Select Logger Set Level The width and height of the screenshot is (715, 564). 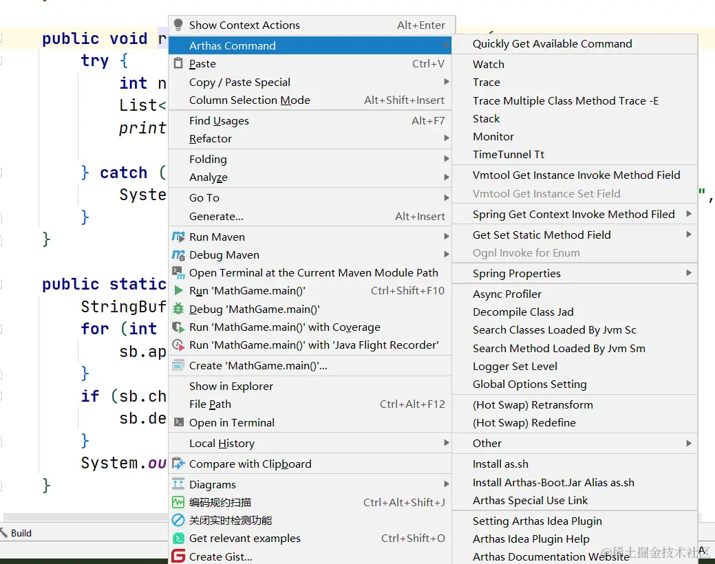[575, 366]
